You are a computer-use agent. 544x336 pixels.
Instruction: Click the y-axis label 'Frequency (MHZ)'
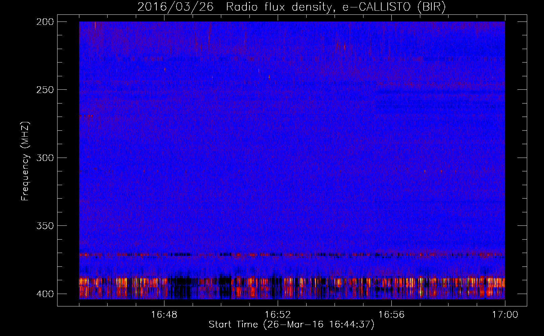[x=25, y=161]
